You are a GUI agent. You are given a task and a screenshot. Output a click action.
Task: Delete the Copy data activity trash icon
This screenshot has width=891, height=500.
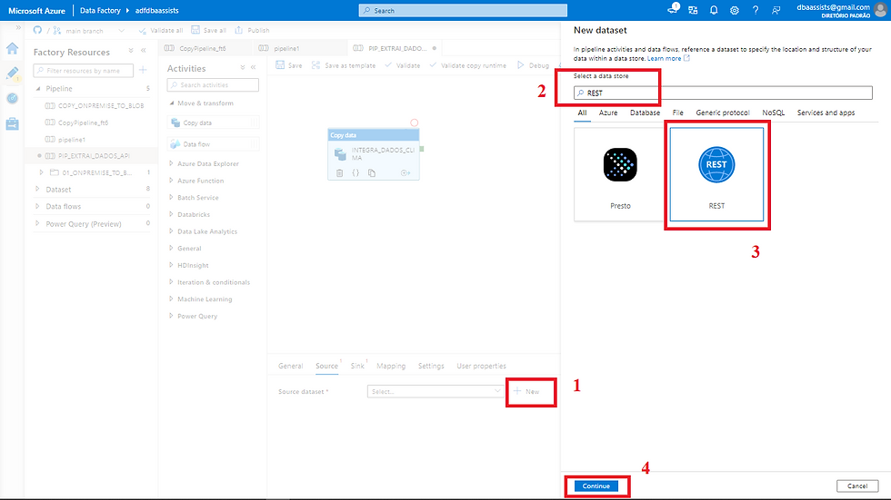click(x=339, y=173)
